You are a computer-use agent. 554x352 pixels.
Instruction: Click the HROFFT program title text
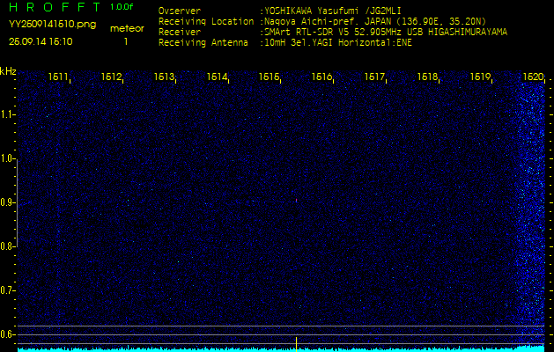pos(52,8)
